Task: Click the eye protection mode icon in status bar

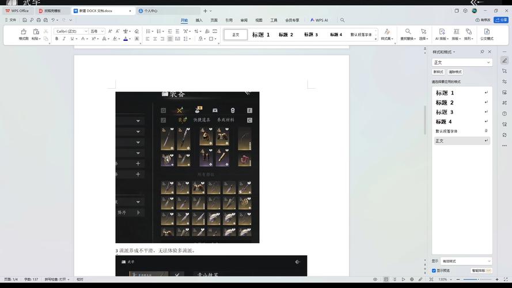Action: [375, 279]
